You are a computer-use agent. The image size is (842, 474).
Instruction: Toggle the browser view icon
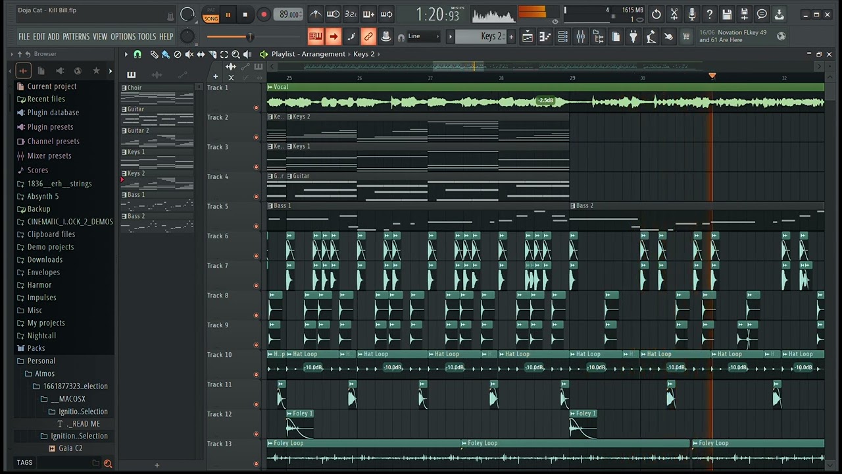(x=598, y=37)
